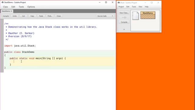Place cursor inside main method body

tap(62, 61)
